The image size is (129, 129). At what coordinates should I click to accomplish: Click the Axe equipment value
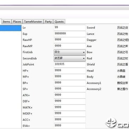click(123, 46)
